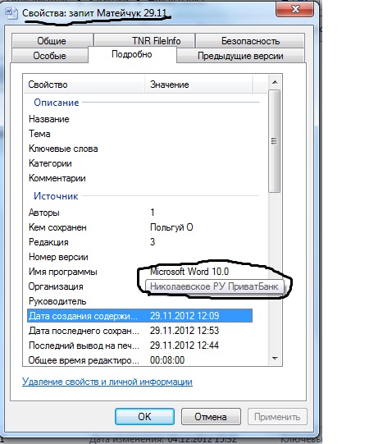Select the Дата последнего сохран... row
This screenshot has width=392, height=444.
pyautogui.click(x=139, y=331)
